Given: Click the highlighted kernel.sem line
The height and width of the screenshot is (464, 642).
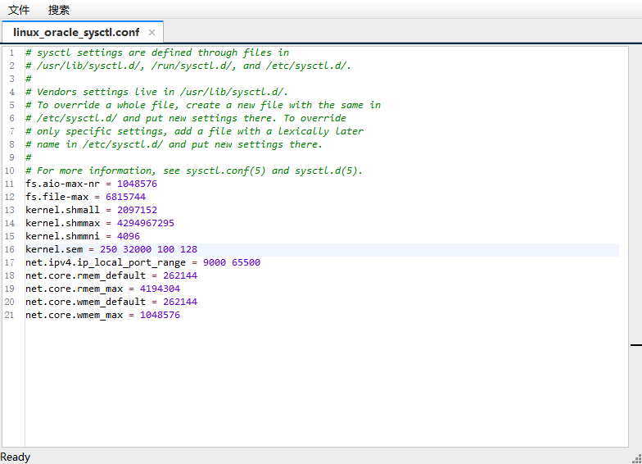Looking at the screenshot, I should 111,249.
